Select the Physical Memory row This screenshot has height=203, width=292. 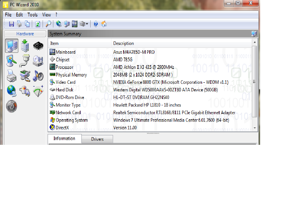150,75
